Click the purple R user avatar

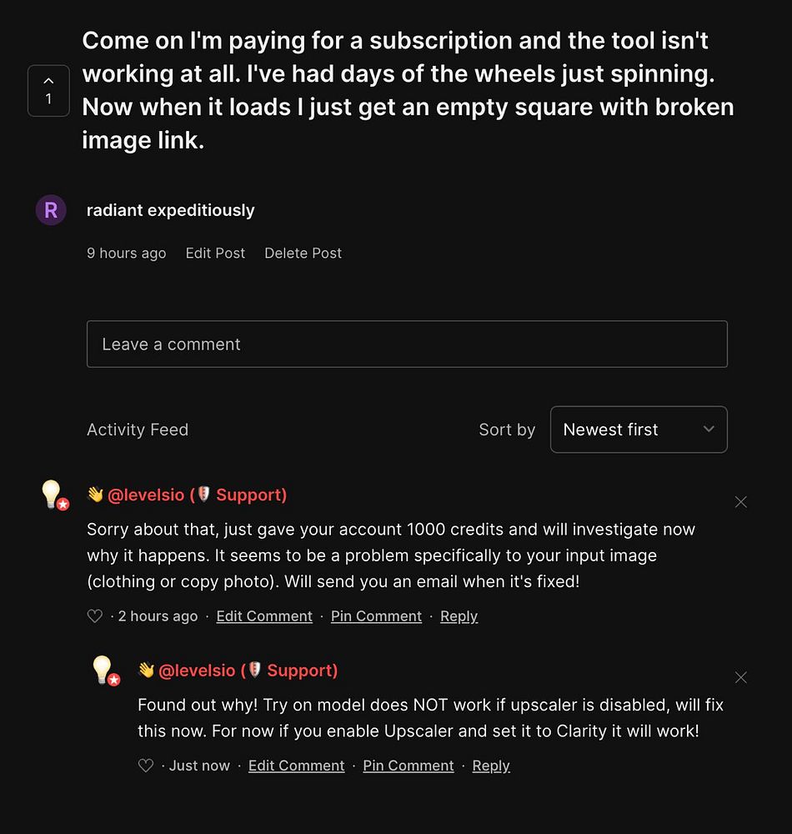click(x=51, y=210)
